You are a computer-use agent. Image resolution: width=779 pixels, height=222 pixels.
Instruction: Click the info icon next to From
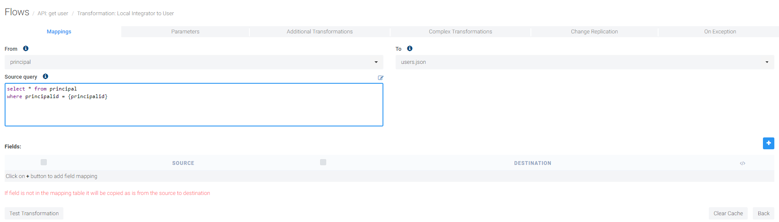click(x=26, y=49)
